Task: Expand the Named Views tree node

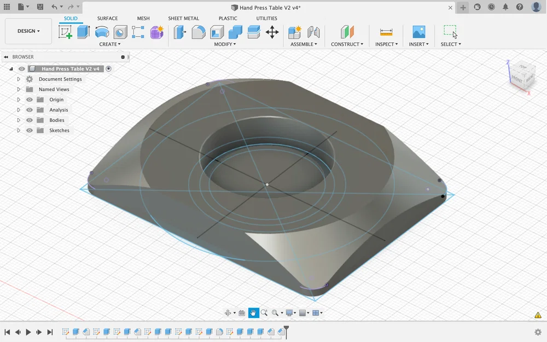Action: point(19,89)
